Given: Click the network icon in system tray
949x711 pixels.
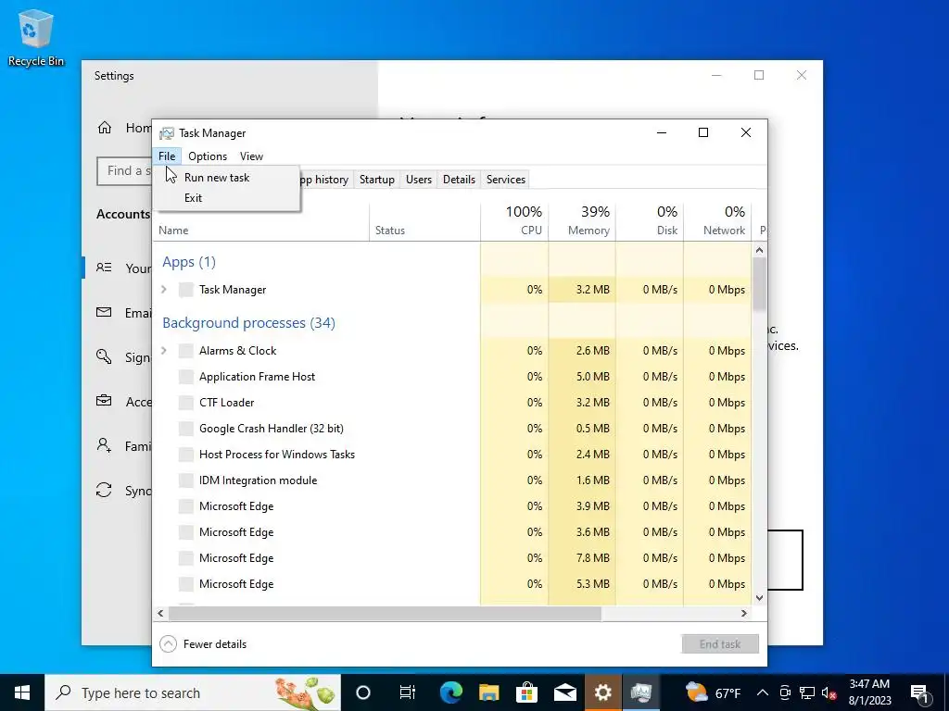Looking at the screenshot, I should coord(807,692).
